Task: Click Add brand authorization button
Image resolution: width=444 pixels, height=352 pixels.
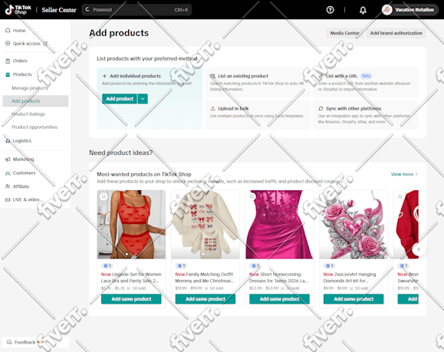Action: (x=396, y=33)
